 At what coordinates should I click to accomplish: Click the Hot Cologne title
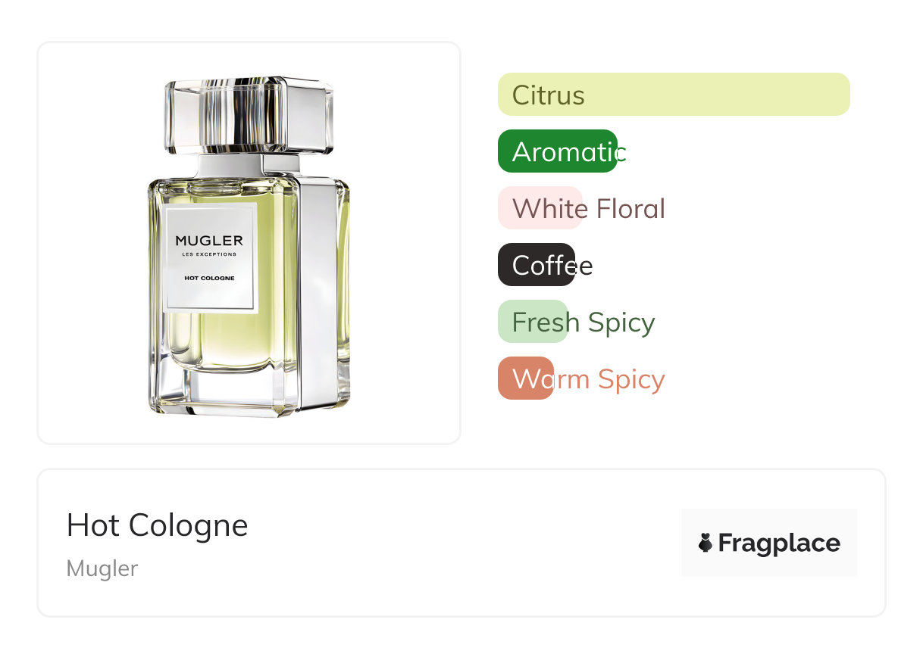point(157,525)
